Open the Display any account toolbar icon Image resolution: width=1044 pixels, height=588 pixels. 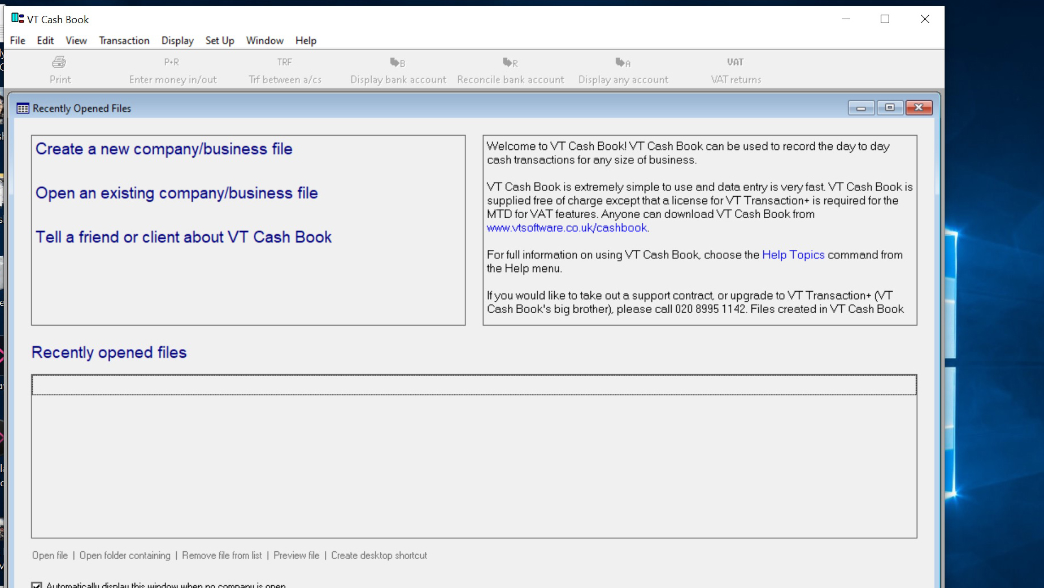pos(623,62)
